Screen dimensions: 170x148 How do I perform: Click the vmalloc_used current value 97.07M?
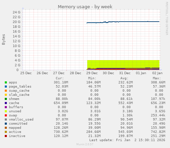tap(62, 119)
